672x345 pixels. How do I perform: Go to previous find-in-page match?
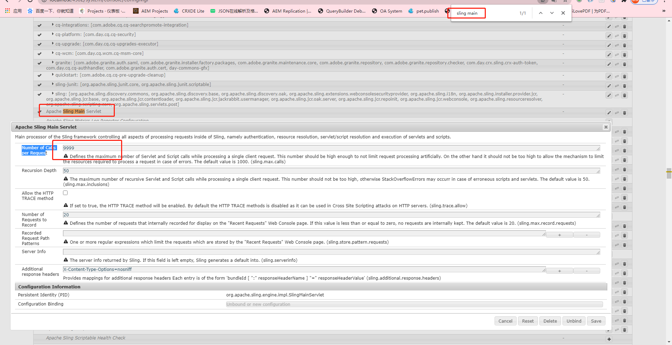tap(541, 13)
